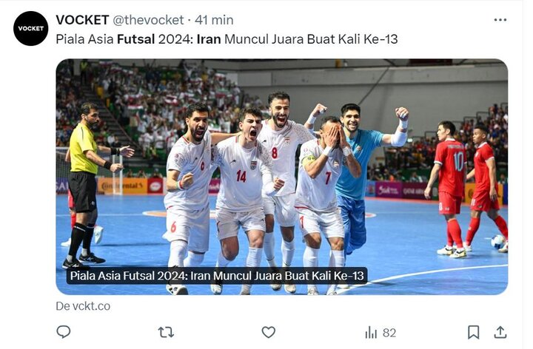The width and height of the screenshot is (533, 349).
Task: Click the caption overlay on the image
Action: coord(217,276)
